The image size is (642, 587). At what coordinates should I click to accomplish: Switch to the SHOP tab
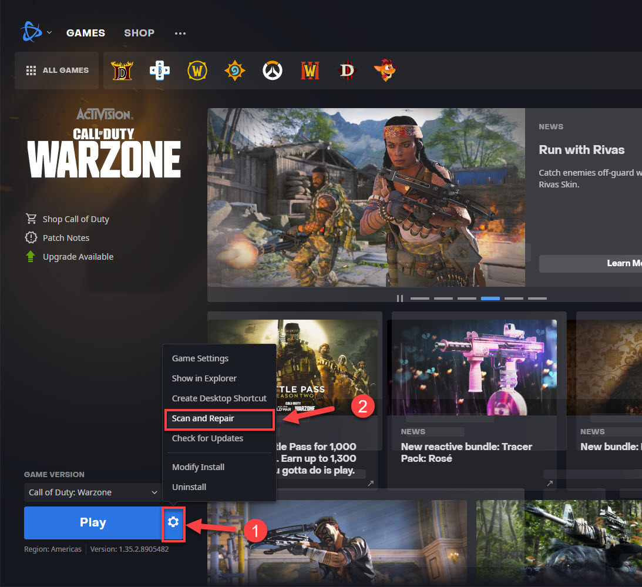tap(139, 33)
